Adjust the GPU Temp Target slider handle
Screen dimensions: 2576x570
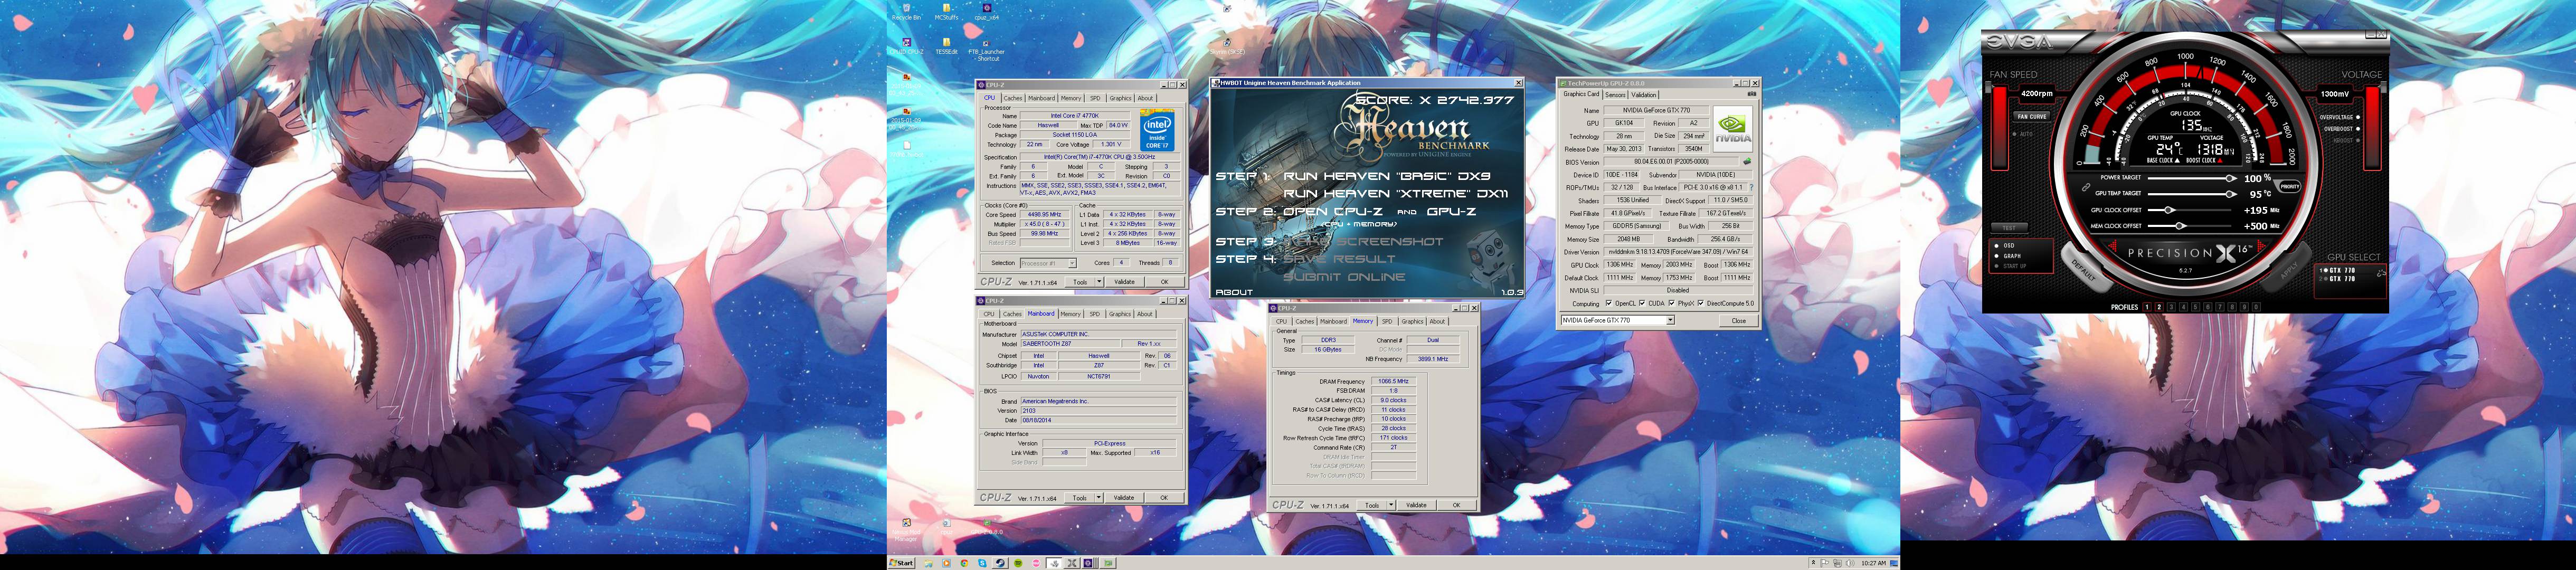2230,194
